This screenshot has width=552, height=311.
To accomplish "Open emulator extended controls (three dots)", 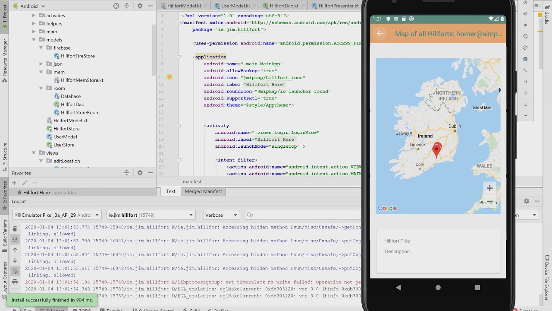I will 525,115.
